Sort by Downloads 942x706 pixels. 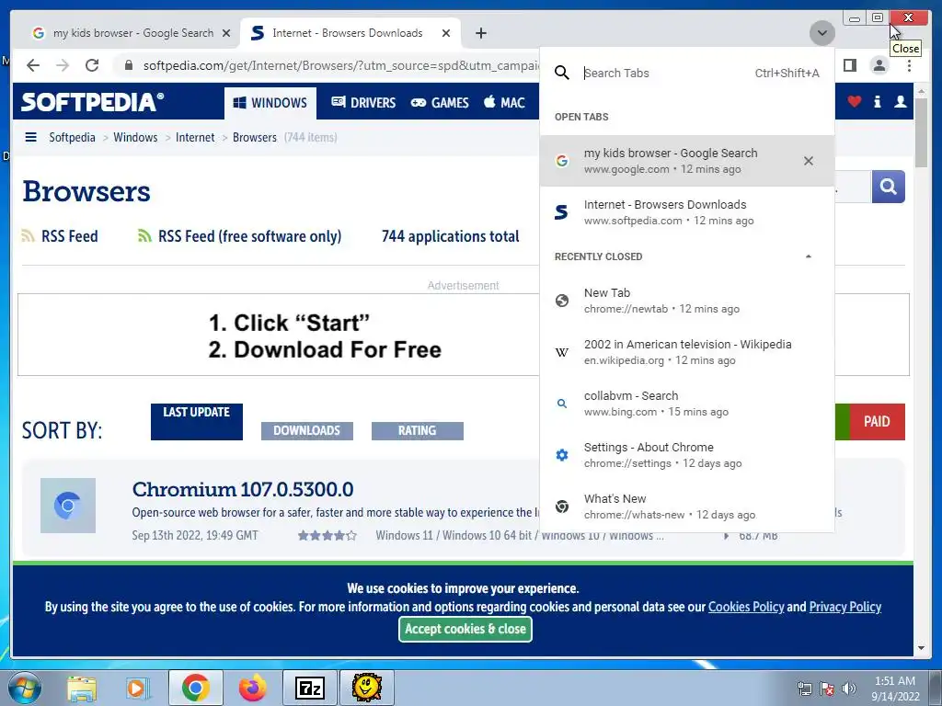pyautogui.click(x=306, y=430)
